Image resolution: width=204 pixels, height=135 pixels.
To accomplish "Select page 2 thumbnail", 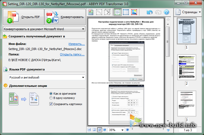I will click(187, 67).
